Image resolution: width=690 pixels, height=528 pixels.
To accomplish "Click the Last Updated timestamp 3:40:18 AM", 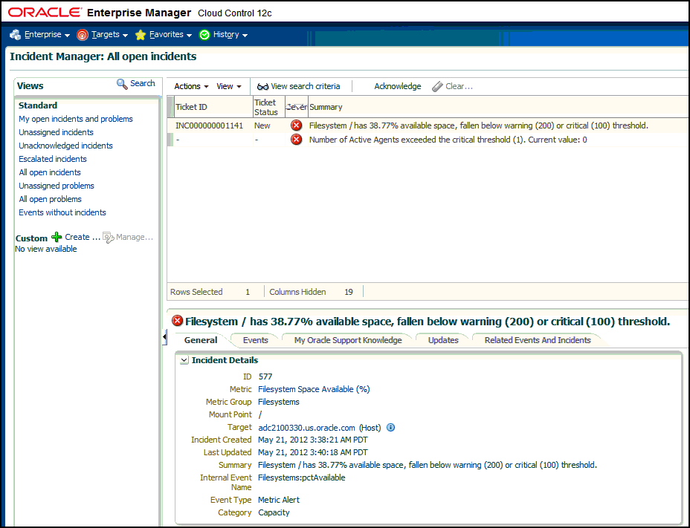I will (313, 452).
